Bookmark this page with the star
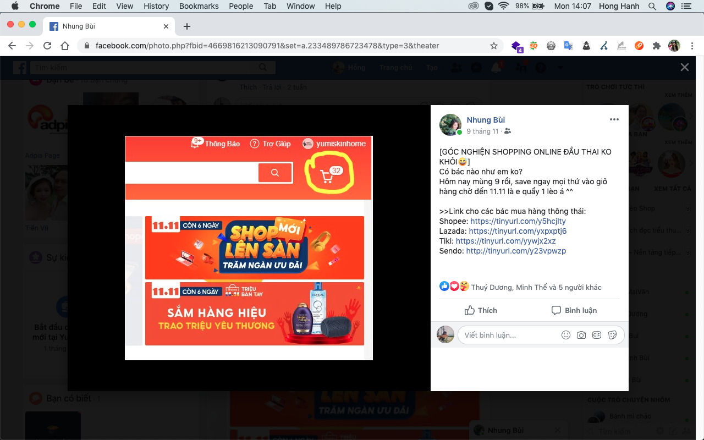The height and width of the screenshot is (440, 704). [494, 46]
